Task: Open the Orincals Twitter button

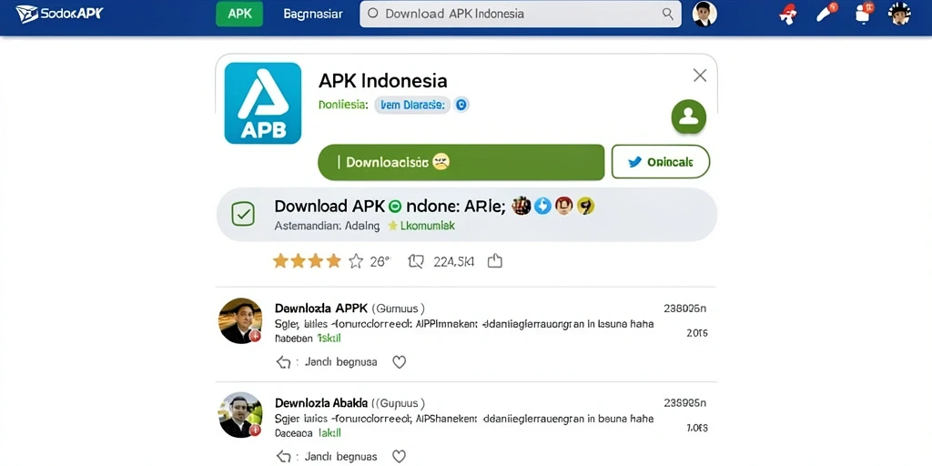Action: (661, 162)
